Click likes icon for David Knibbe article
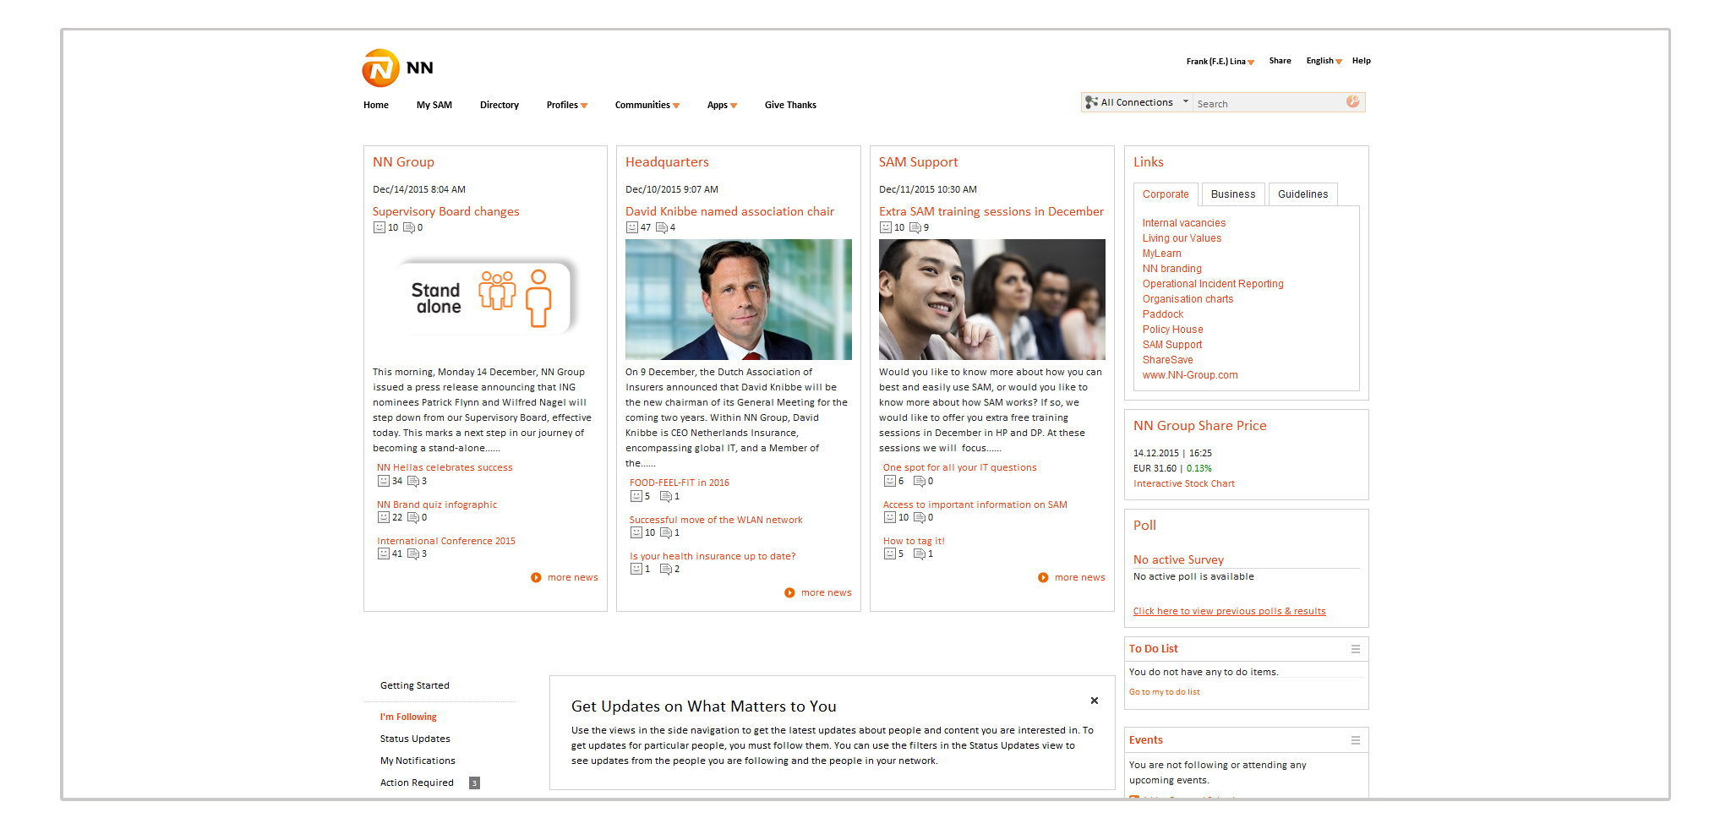This screenshot has height=829, width=1731. [632, 227]
